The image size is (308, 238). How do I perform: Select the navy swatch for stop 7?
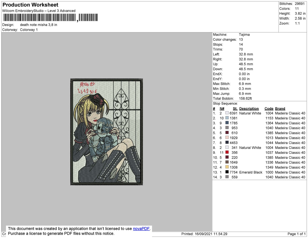[x=227, y=142]
